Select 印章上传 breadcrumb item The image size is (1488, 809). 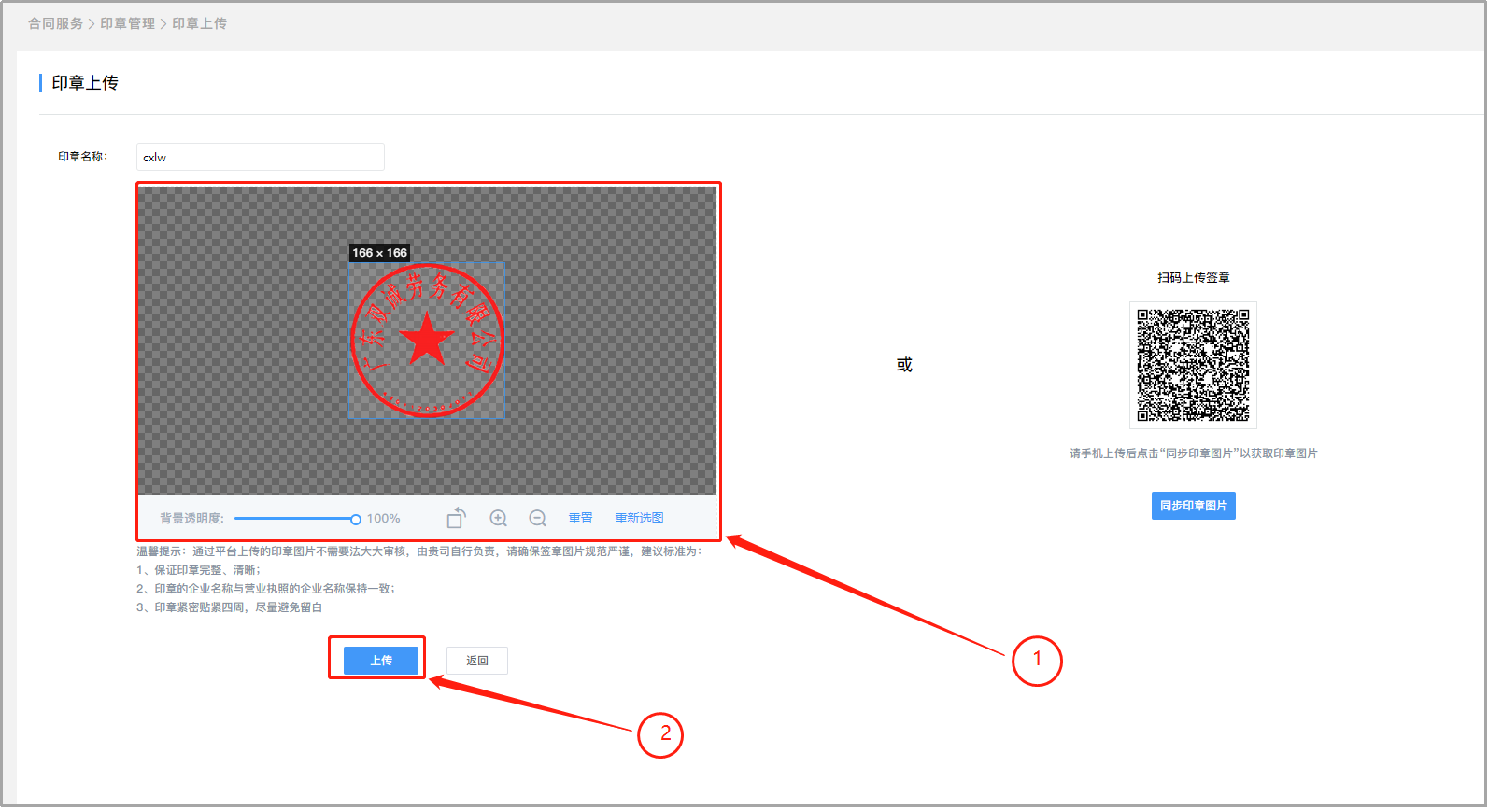[x=199, y=23]
